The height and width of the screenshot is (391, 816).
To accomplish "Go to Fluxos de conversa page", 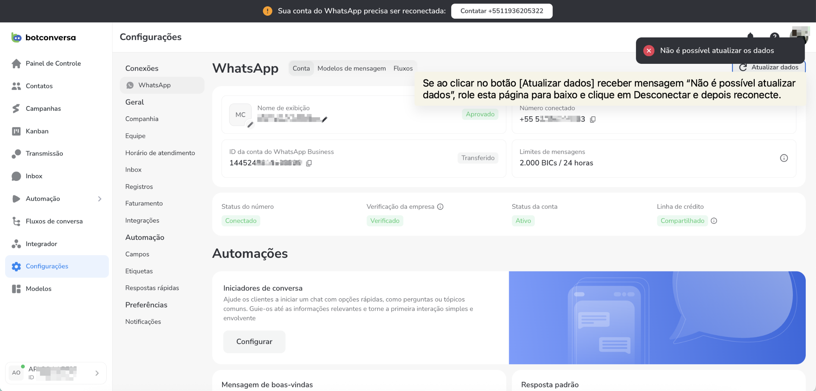I will 54,221.
